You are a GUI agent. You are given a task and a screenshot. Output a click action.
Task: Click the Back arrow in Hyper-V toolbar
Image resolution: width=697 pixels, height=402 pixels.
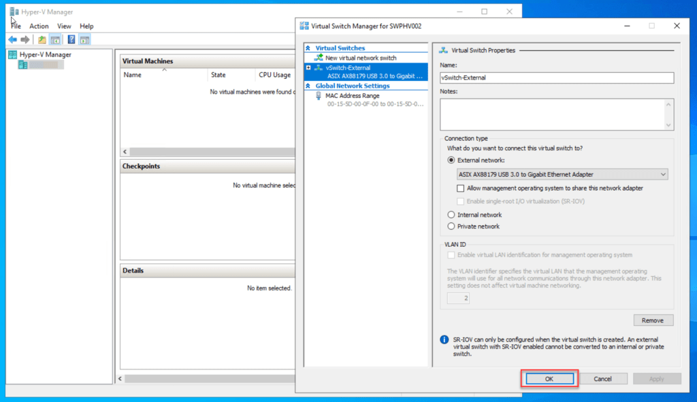tap(12, 39)
